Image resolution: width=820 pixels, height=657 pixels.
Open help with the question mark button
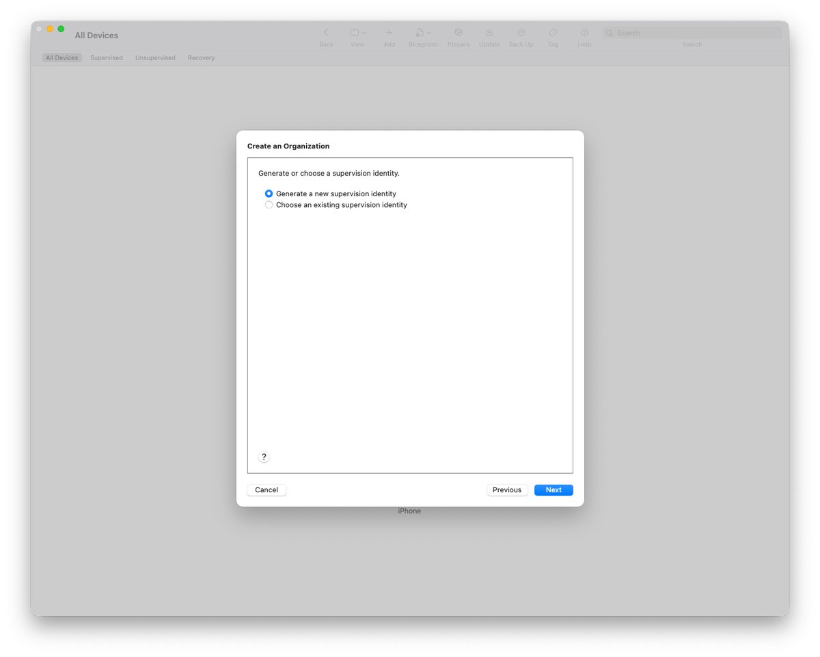coord(264,457)
